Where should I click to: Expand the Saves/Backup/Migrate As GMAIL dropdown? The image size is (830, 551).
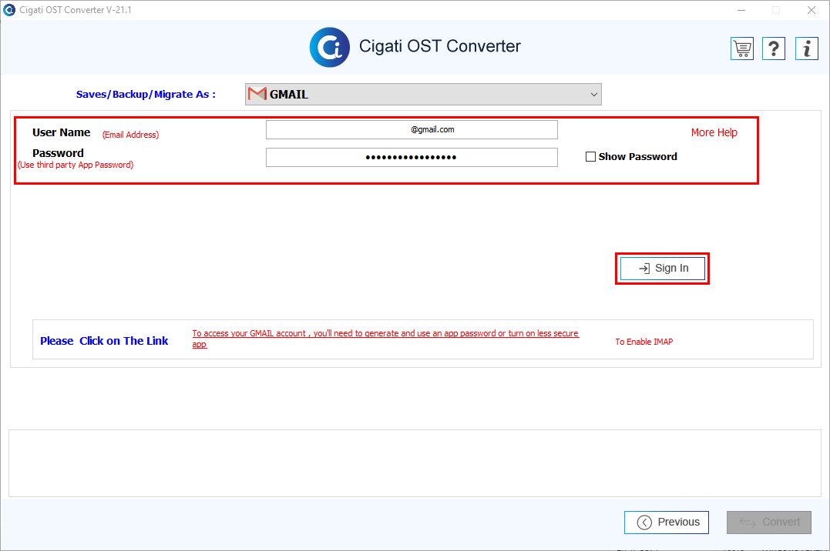pos(423,94)
